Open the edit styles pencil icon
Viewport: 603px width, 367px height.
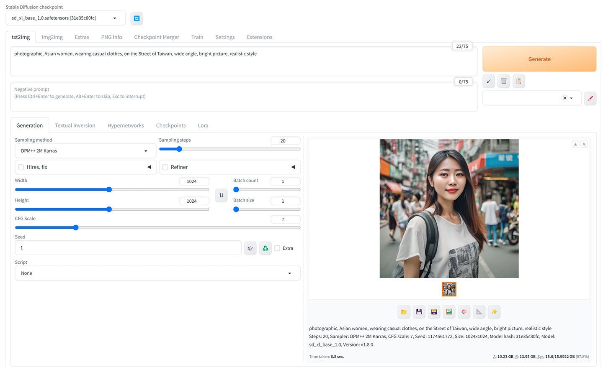590,98
